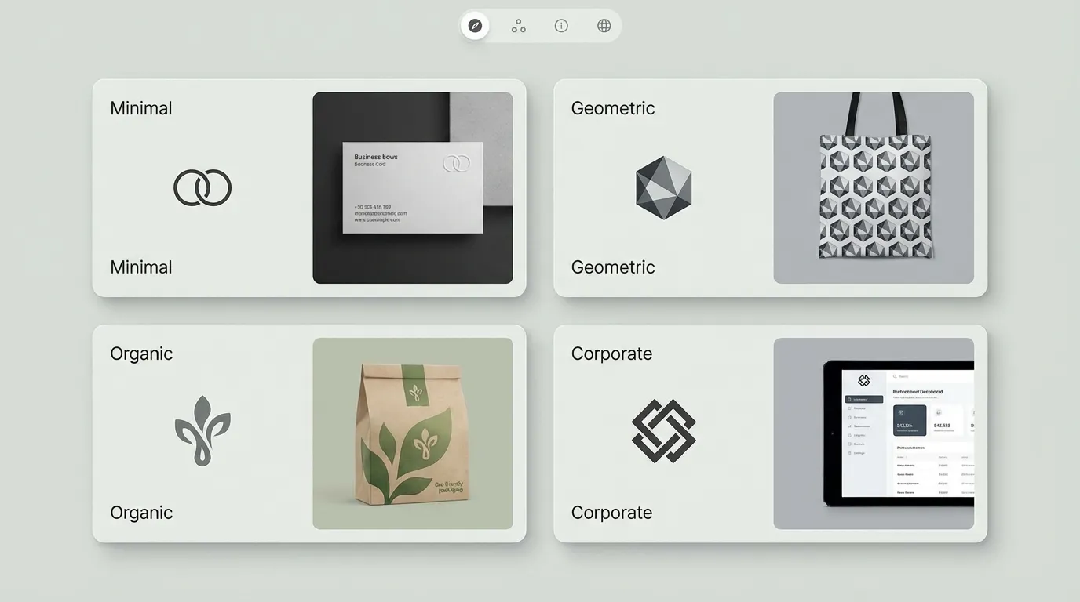Open the three-circles tab in top navigation
Image resolution: width=1080 pixels, height=602 pixels.
tap(518, 26)
